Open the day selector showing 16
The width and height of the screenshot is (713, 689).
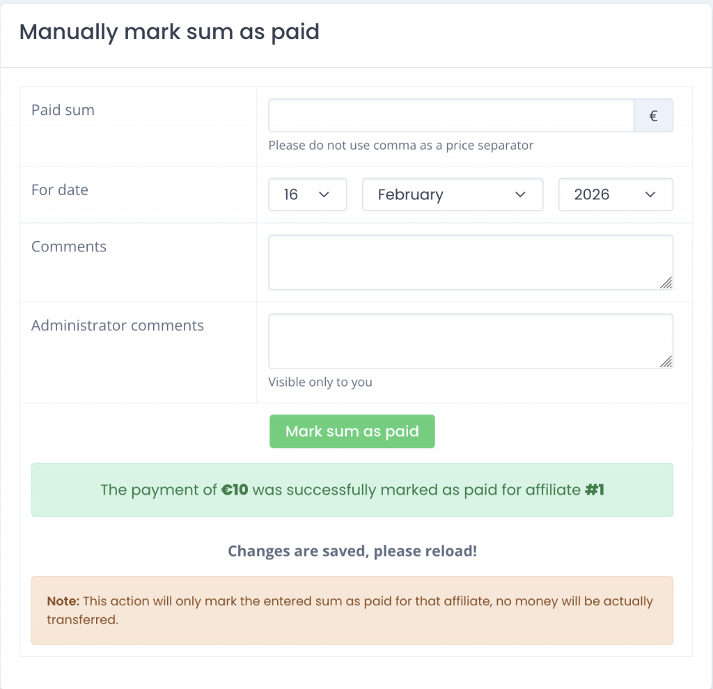(308, 194)
